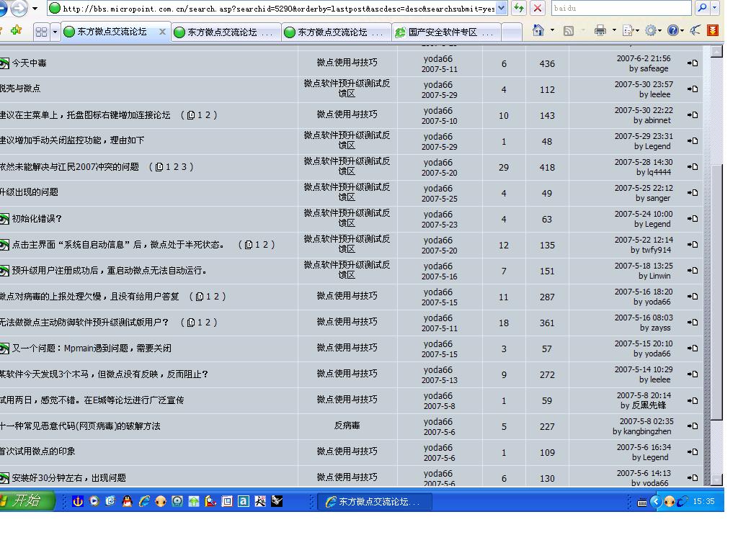Image resolution: width=738 pixels, height=553 pixels.
Task: Click the QQ penguin icon in quick launch
Action: (127, 501)
